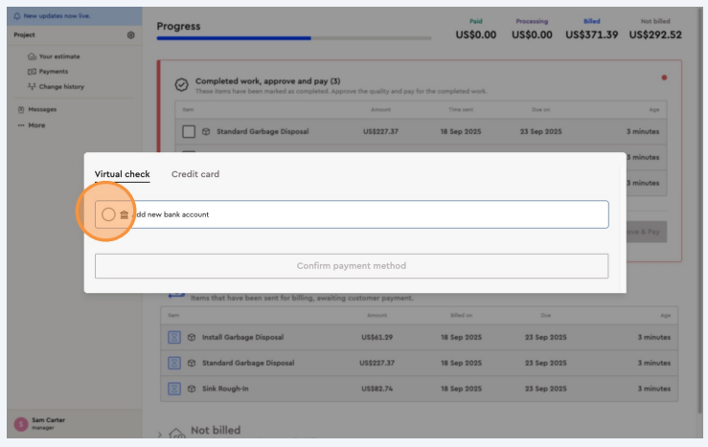Screen dimensions: 708x447
Task: Click the billed icon beside Install Garbage Disposal
Action: pos(174,337)
